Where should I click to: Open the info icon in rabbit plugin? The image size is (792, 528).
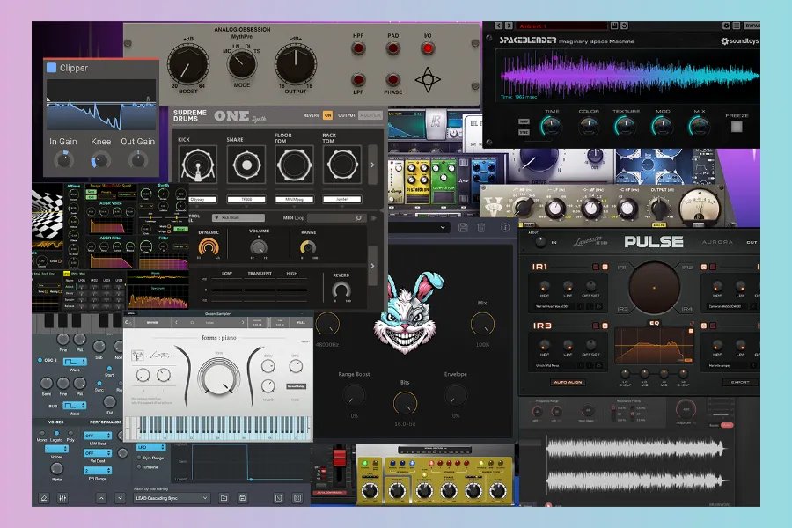[x=504, y=227]
